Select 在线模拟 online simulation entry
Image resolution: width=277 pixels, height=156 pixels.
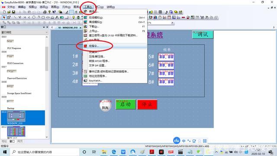(x=115, y=17)
